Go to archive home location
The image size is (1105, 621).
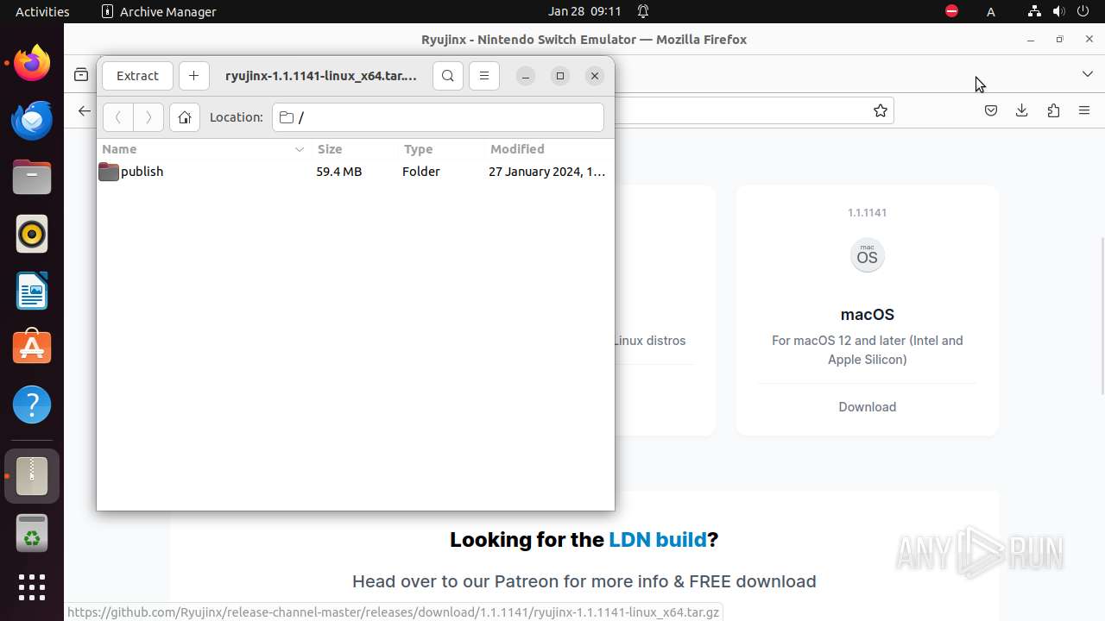click(x=185, y=117)
